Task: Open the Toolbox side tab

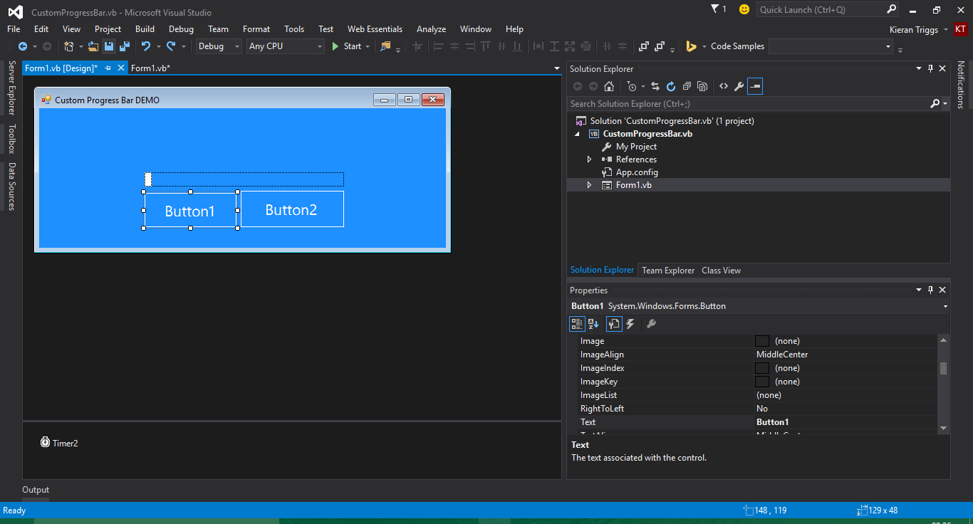Action: (x=11, y=139)
